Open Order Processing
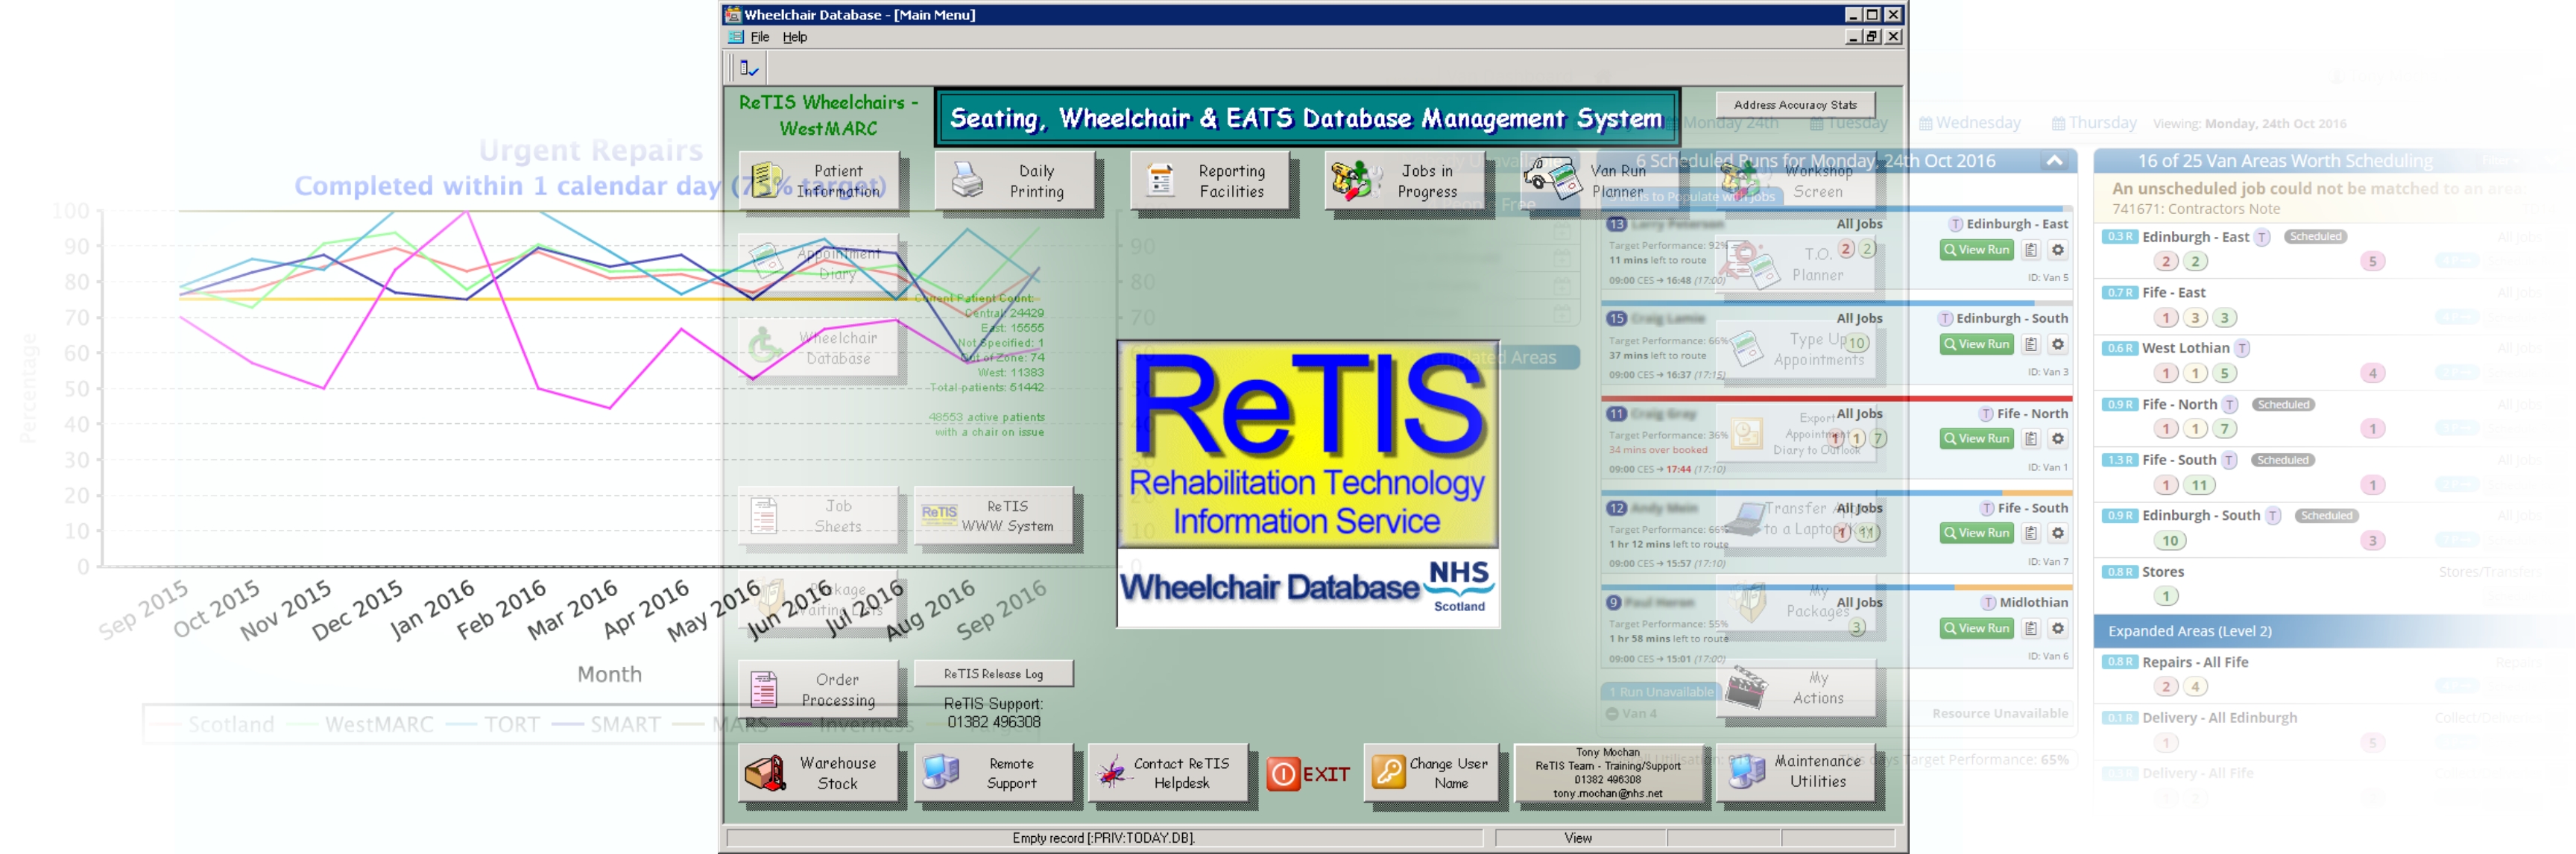This screenshot has height=854, width=2576. (818, 690)
